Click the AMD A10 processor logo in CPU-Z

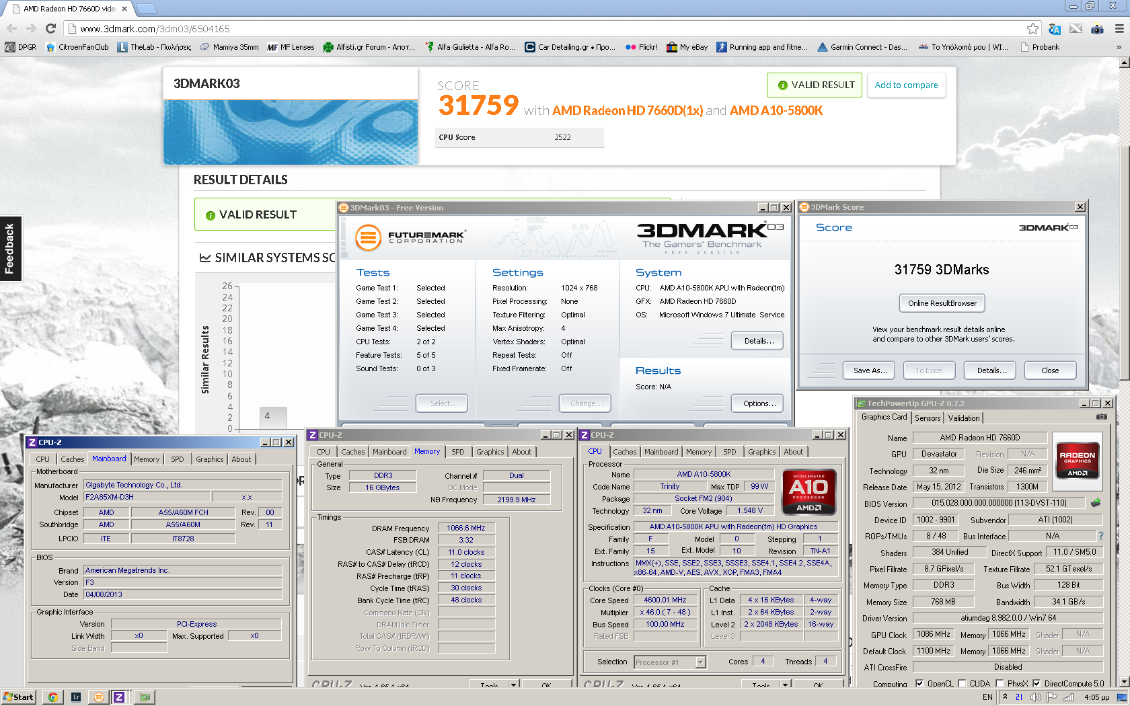tap(808, 492)
